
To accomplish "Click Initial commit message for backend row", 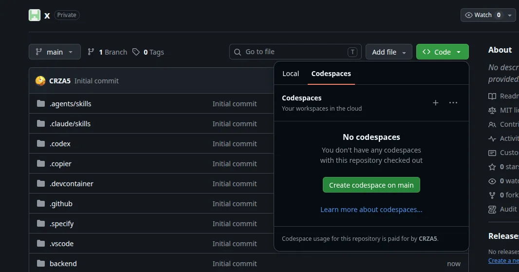I will coord(235,264).
